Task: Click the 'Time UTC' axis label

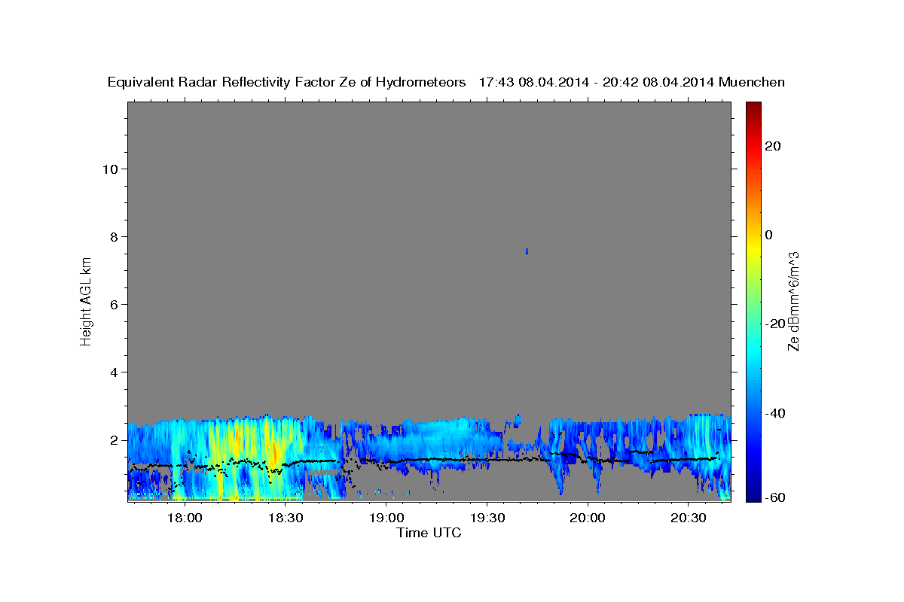Action: 429,533
